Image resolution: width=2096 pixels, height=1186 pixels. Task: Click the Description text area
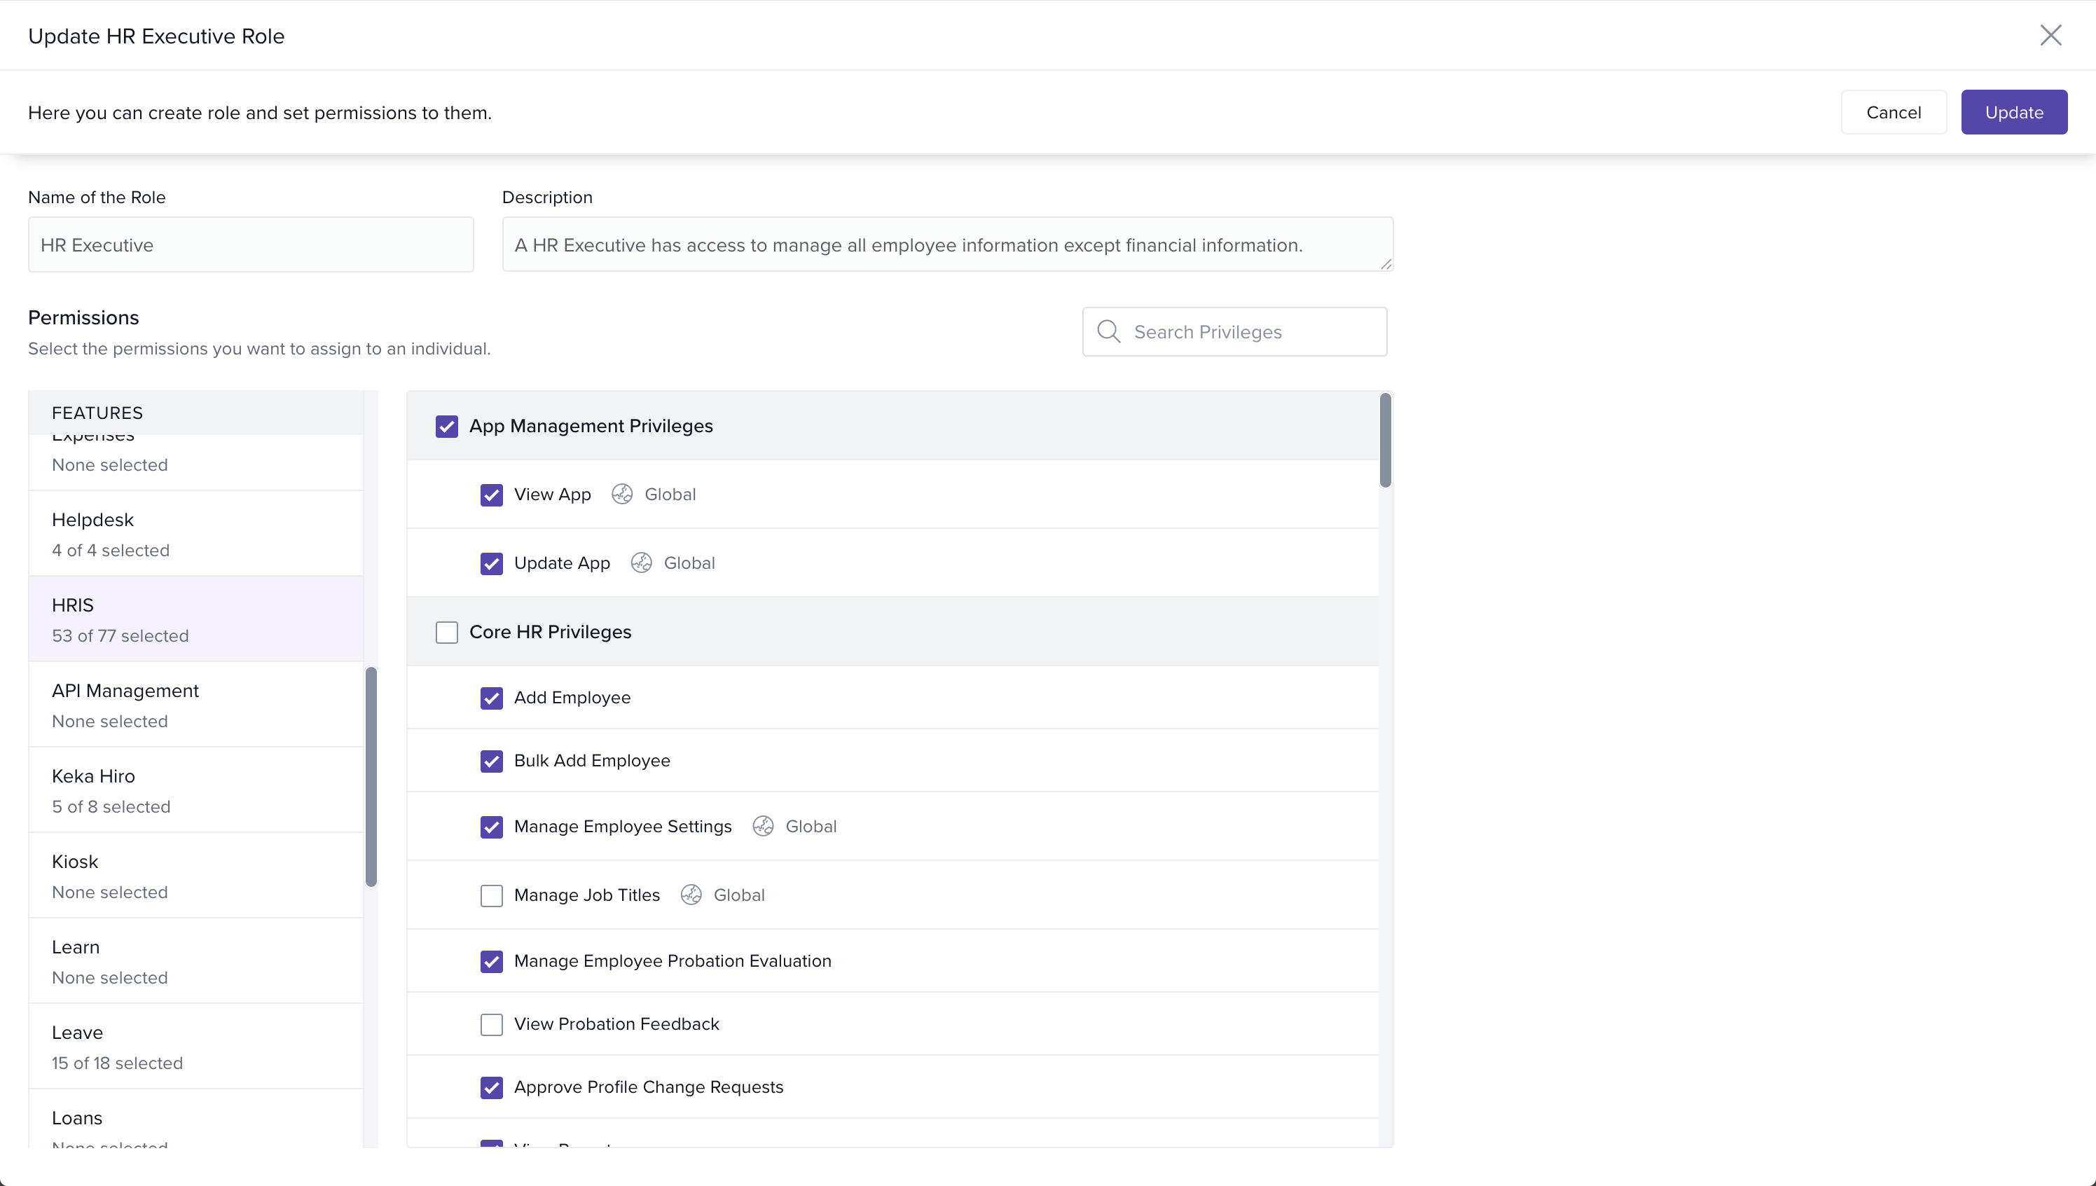[x=947, y=244]
